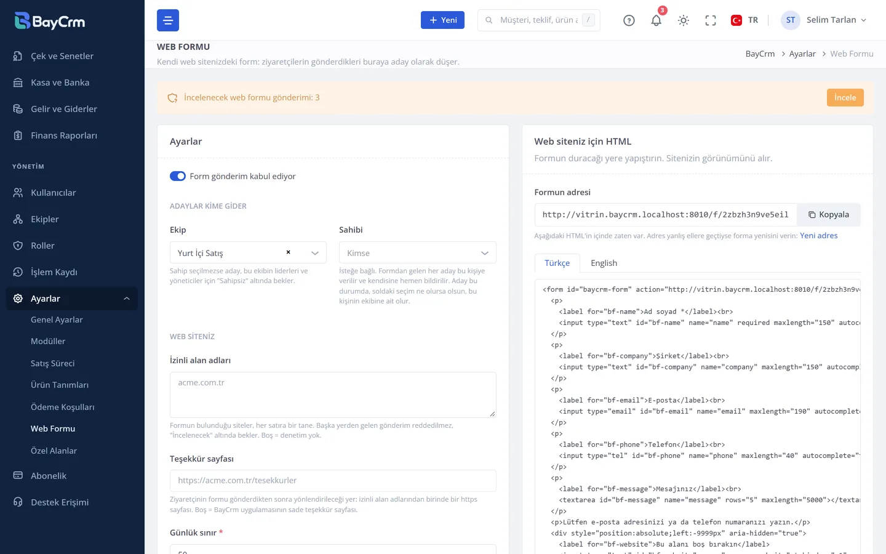The height and width of the screenshot is (554, 886).
Task: Open Modüller submenu item
Action: 48,341
